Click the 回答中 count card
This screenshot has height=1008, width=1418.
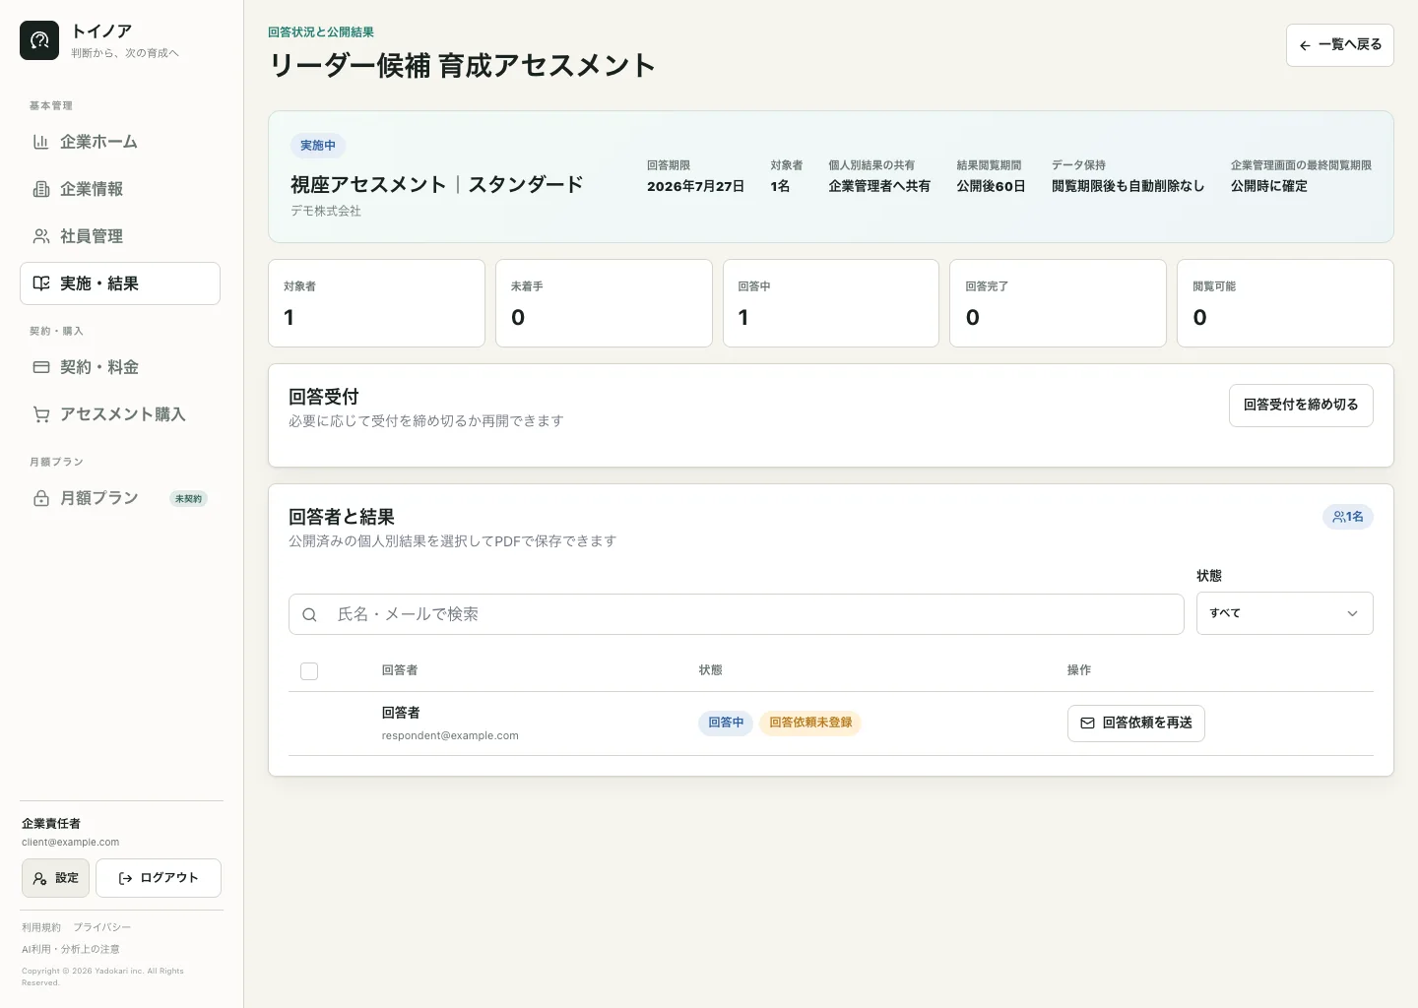pyautogui.click(x=831, y=303)
